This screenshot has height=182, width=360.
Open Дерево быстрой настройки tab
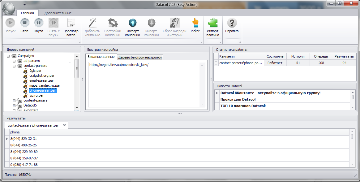click(x=140, y=57)
